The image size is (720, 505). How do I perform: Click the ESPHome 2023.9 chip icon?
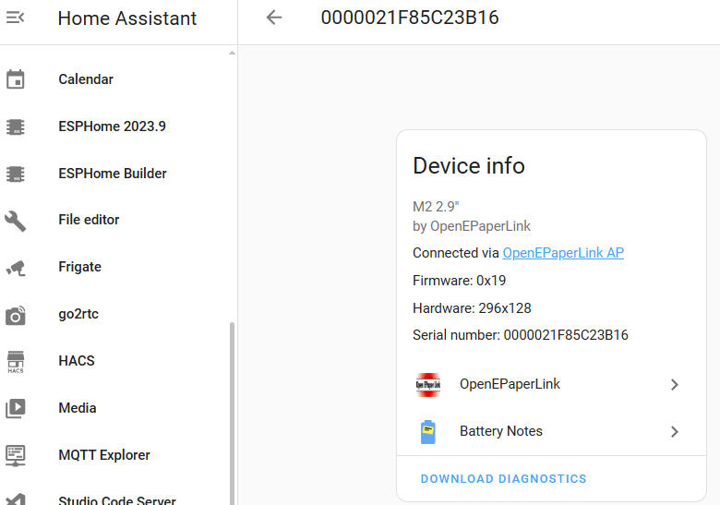click(15, 126)
